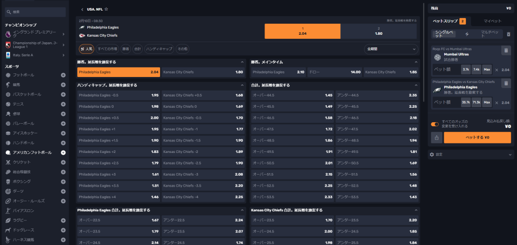517x245 pixels.
Task: Click plus icon next to ダーツ
Action: point(63,191)
